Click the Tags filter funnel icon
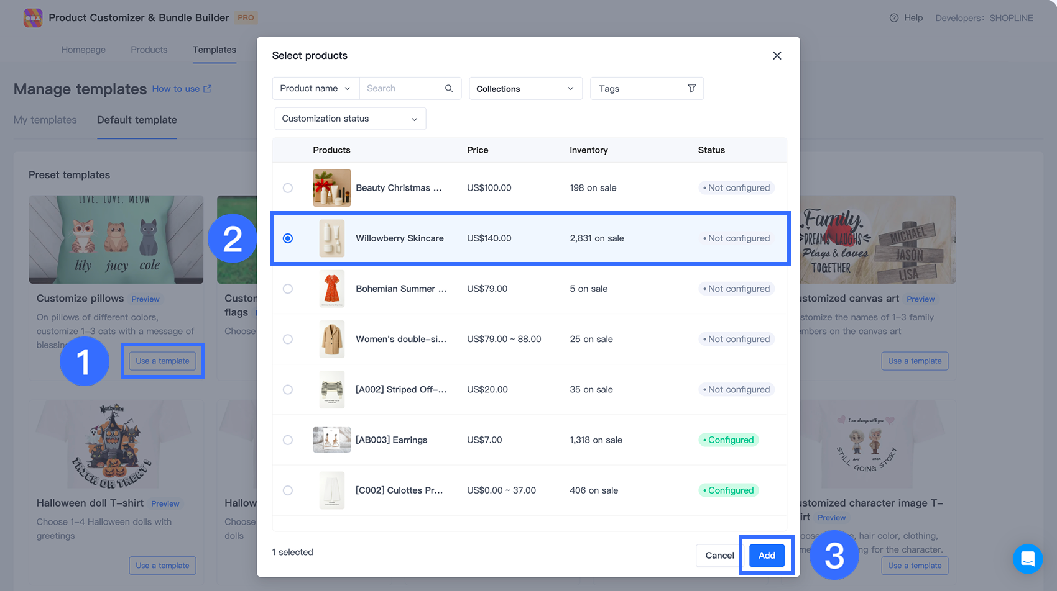1057x591 pixels. pyautogui.click(x=691, y=88)
